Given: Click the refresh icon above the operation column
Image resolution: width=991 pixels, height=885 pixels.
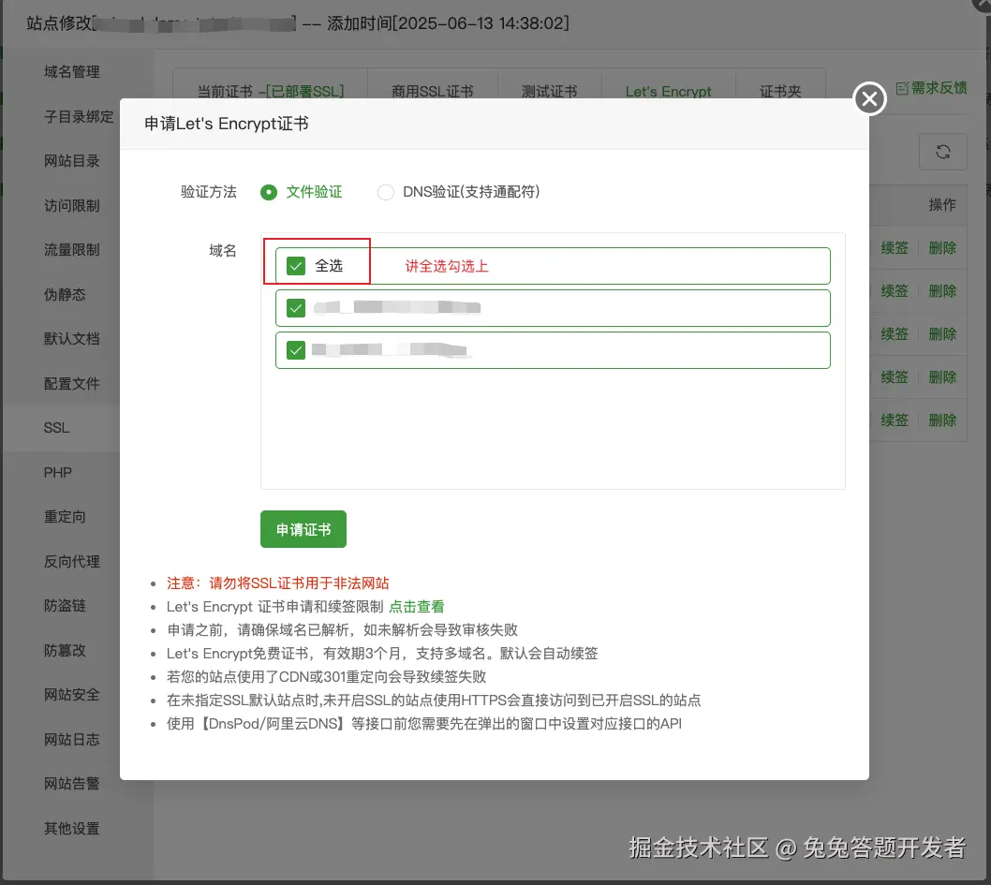Looking at the screenshot, I should (942, 151).
